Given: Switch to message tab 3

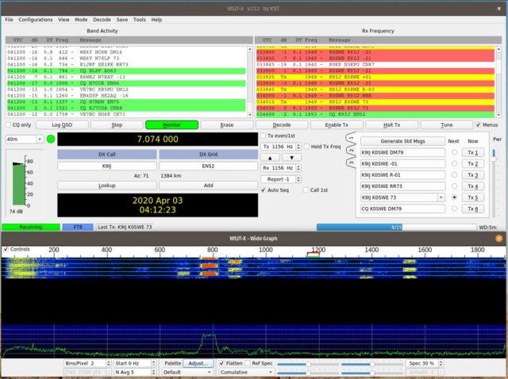Looking at the screenshot, I should [x=351, y=163].
